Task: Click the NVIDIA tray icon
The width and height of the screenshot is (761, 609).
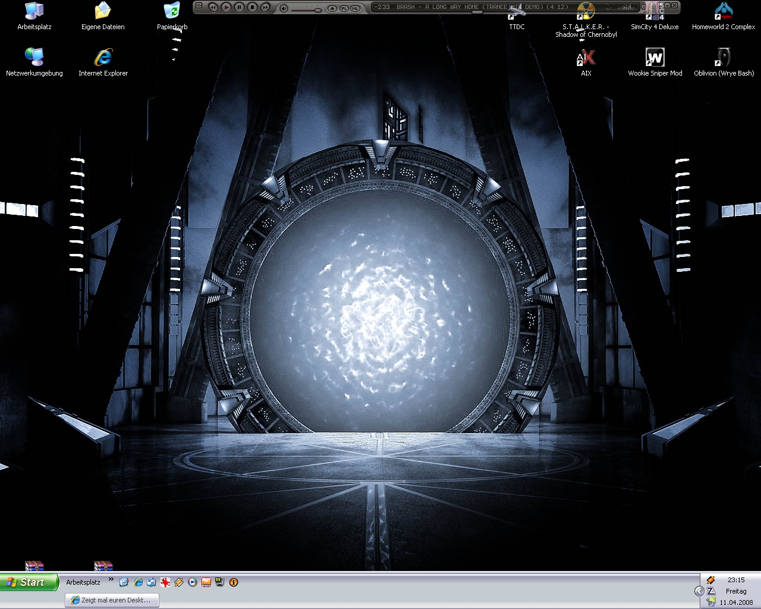Action: [x=710, y=602]
